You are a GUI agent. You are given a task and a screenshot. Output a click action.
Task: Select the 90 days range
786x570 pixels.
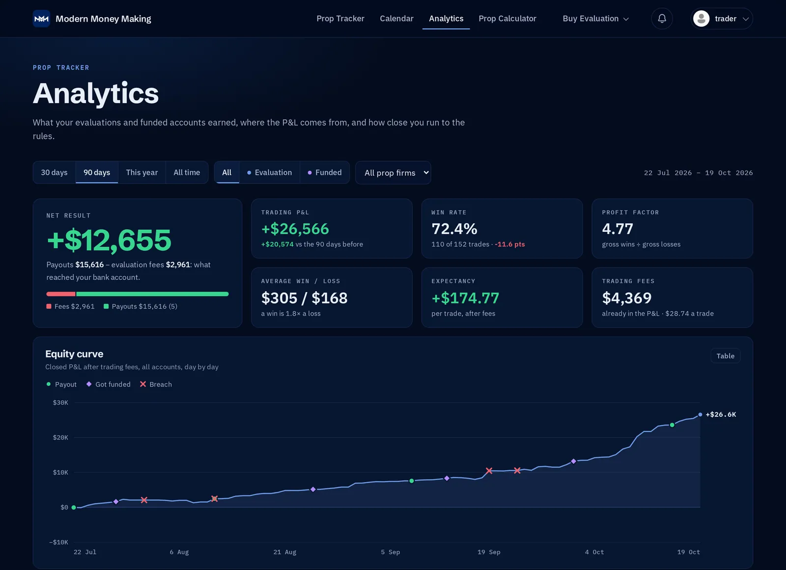pyautogui.click(x=97, y=172)
